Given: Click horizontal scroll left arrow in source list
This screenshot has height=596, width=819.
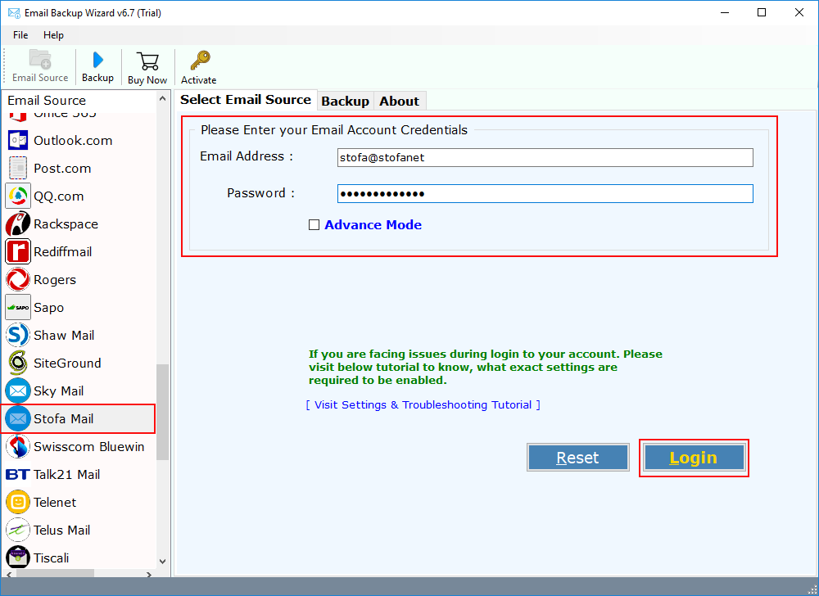Looking at the screenshot, I should 8,575.
